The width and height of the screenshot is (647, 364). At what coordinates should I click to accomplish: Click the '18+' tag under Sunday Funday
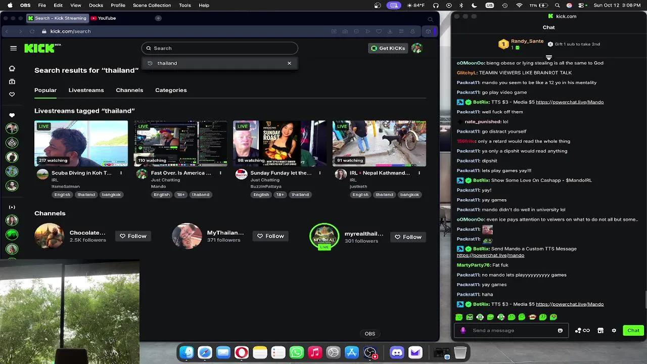pyautogui.click(x=280, y=195)
